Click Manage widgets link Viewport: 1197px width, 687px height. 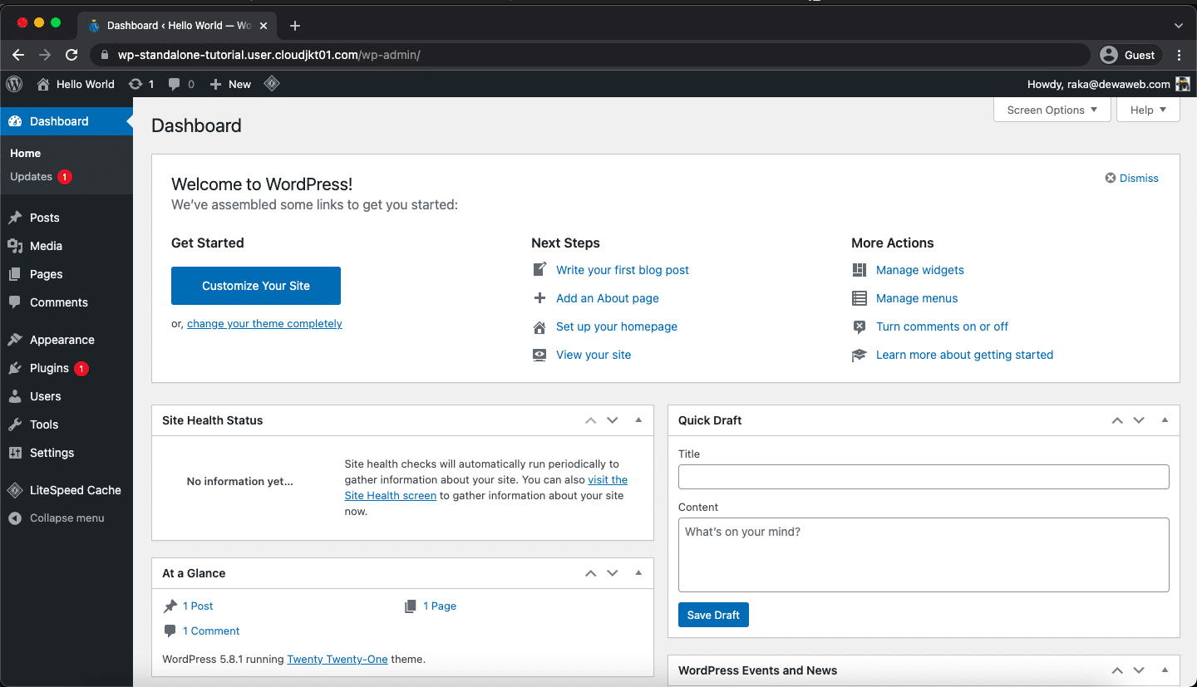pyautogui.click(x=920, y=270)
